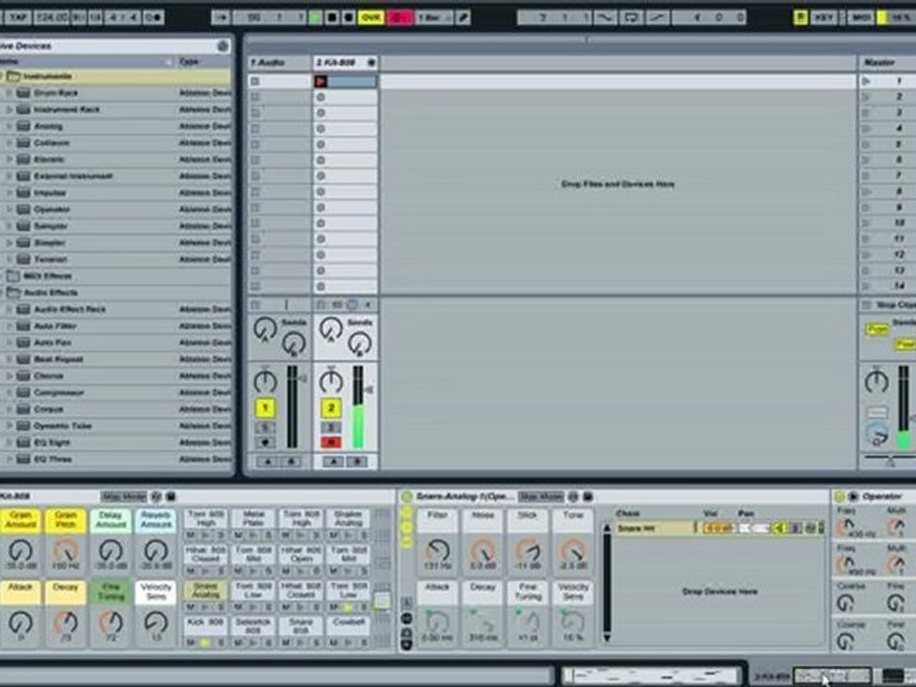Click the Type column header in browser
This screenshot has height=687, width=916.
(x=189, y=61)
